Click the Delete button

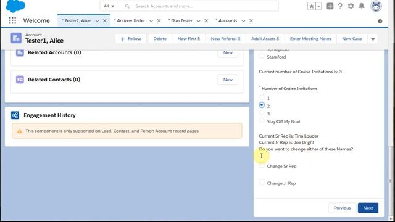click(x=160, y=39)
